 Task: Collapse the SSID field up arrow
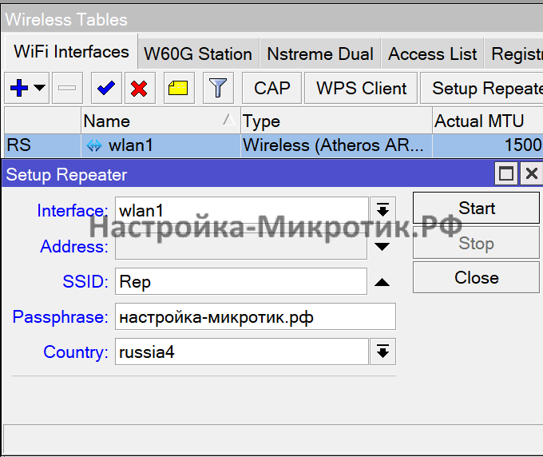point(382,282)
